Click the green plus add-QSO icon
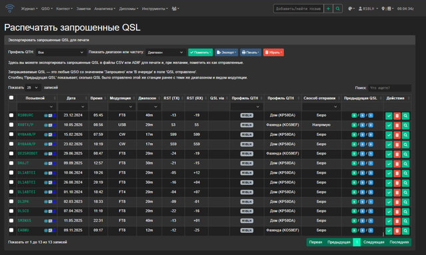Viewport: 426px width, 255px height. pos(328,9)
